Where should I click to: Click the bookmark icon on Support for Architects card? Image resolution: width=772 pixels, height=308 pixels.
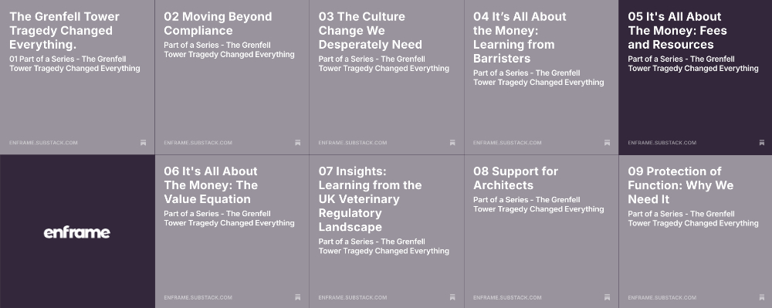click(607, 297)
